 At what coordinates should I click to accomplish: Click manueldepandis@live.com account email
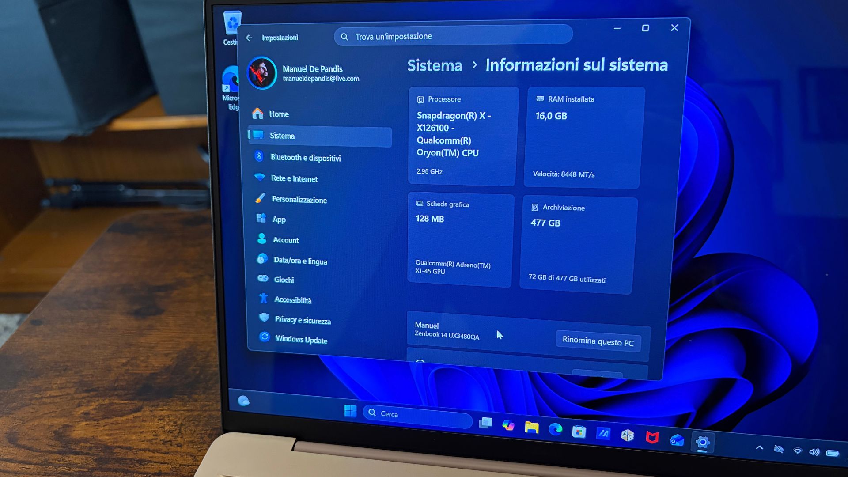[x=321, y=79]
